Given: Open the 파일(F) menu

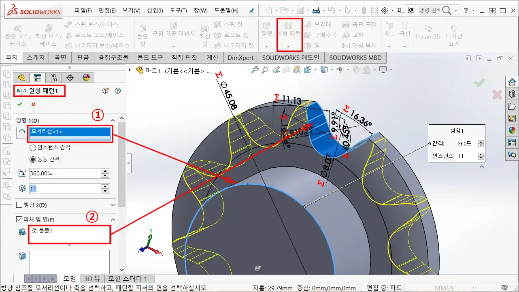Looking at the screenshot, I should (83, 11).
